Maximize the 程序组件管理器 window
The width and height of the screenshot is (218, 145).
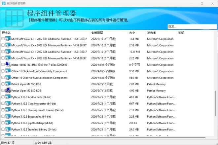(x=202, y=4)
